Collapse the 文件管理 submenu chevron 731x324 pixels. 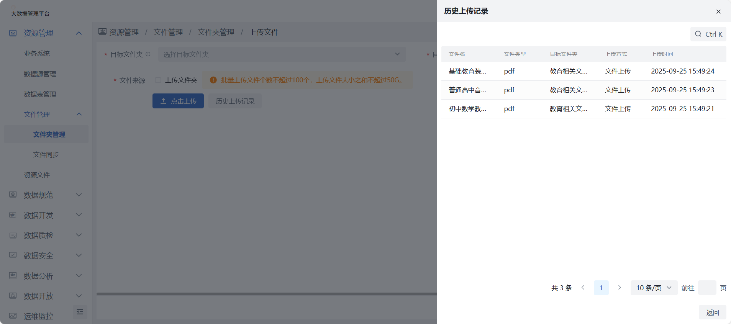pyautogui.click(x=79, y=114)
